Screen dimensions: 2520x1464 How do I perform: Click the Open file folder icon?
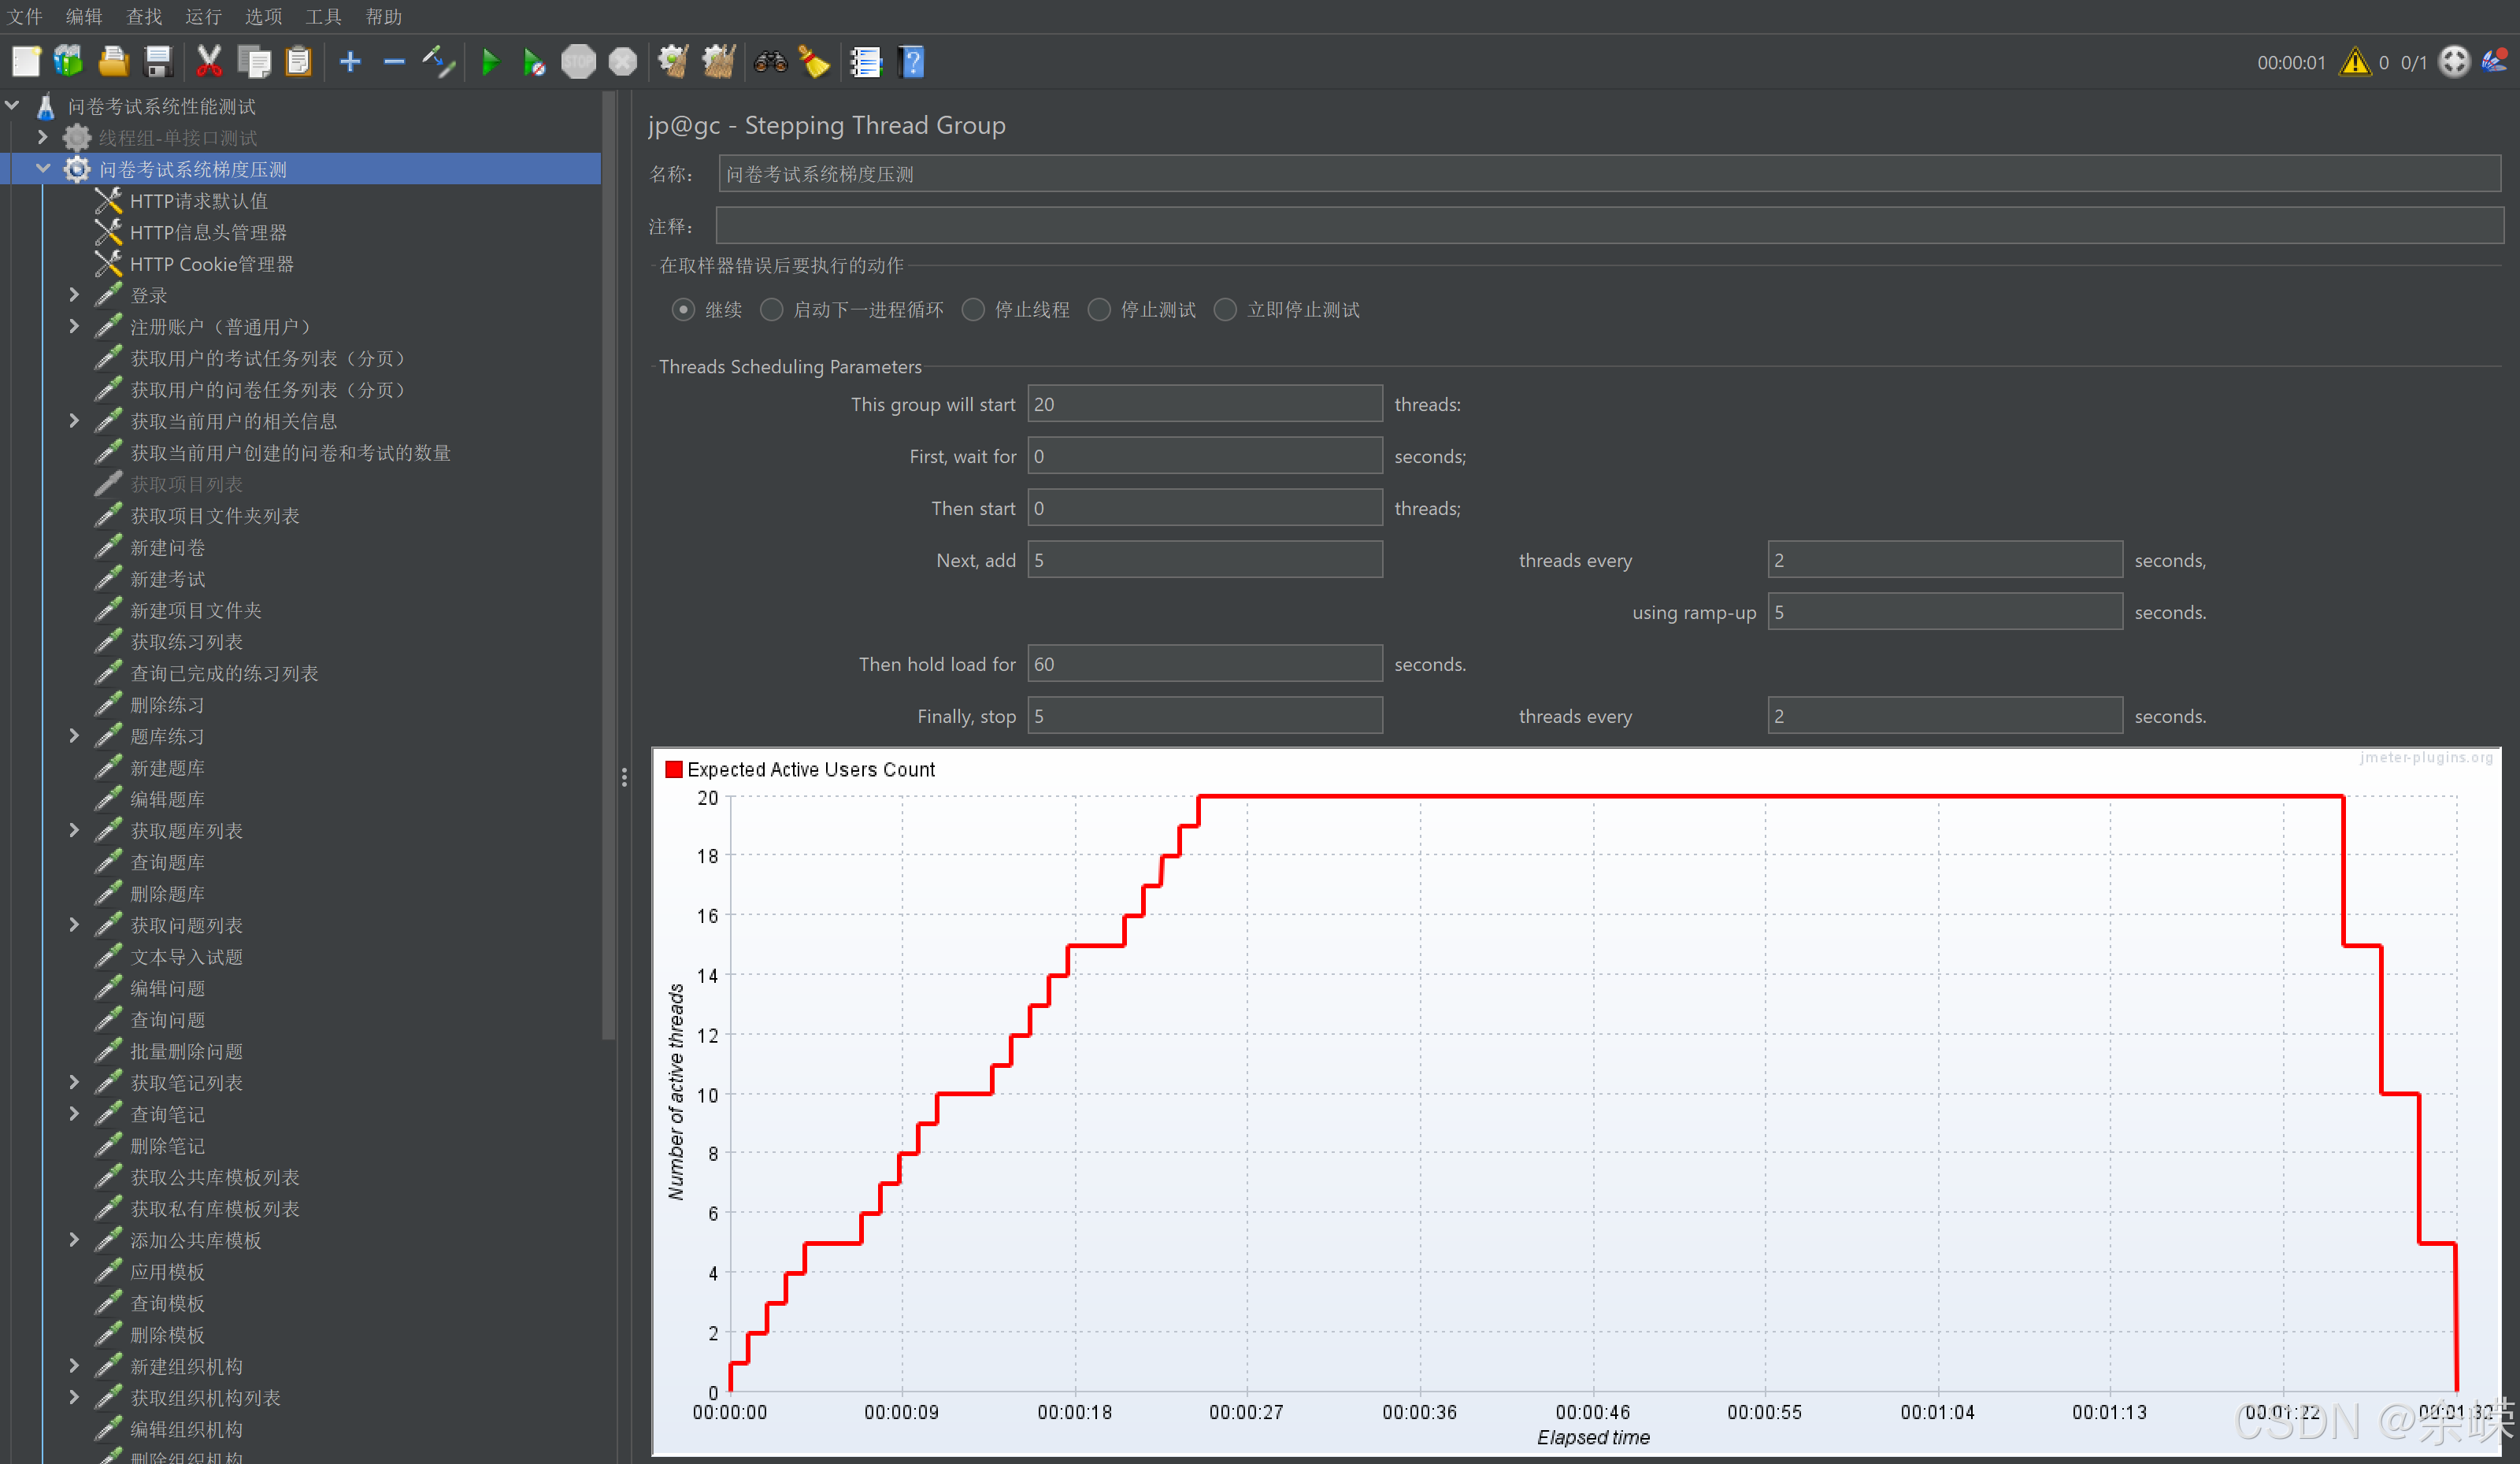click(113, 62)
